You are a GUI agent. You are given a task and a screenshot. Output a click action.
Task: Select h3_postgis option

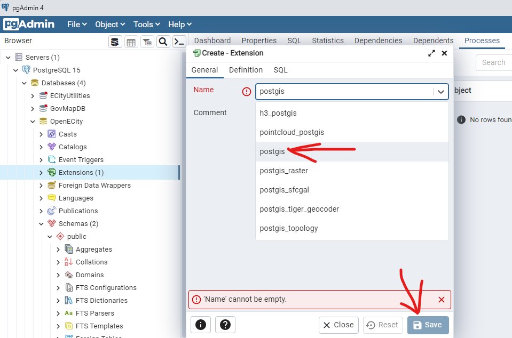[x=352, y=113]
